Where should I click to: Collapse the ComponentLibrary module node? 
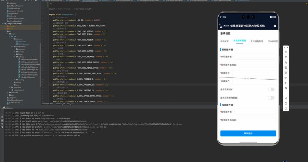[x=3, y=24]
